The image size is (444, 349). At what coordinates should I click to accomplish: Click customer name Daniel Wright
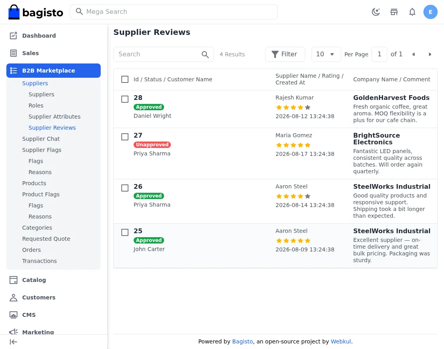tap(152, 116)
